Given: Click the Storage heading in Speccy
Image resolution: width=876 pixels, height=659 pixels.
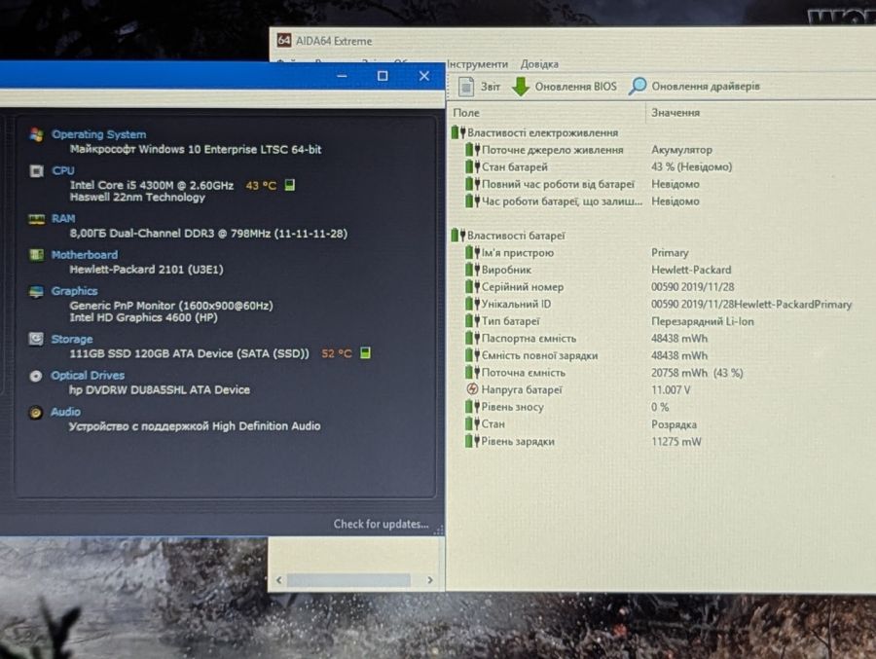Looking at the screenshot, I should [x=72, y=340].
